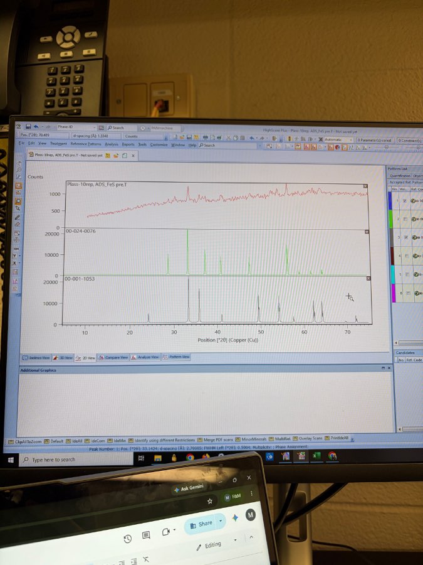Click the bookmark star in laptop Chrome
Image resolution: width=423 pixels, height=565 pixels.
[x=210, y=501]
